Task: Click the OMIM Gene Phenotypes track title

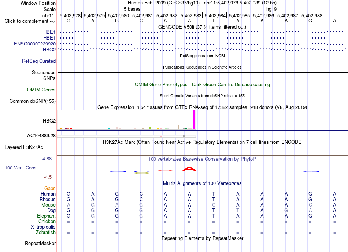Action: pyautogui.click(x=202, y=84)
